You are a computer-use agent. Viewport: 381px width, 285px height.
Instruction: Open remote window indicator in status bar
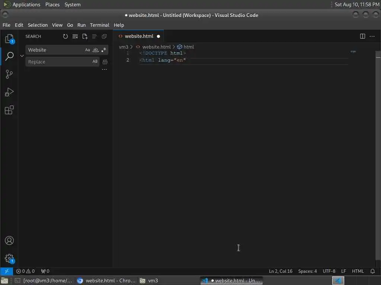[x=7, y=271]
